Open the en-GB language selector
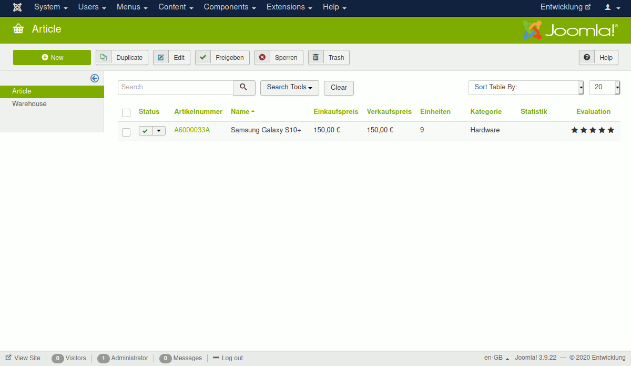This screenshot has height=366, width=631. pos(497,358)
